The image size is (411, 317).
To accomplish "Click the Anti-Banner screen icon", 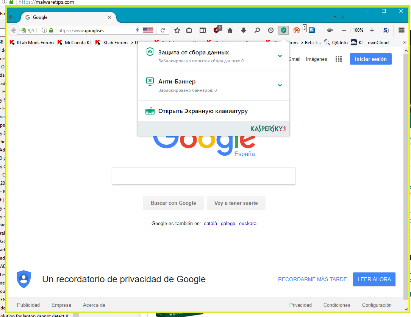I will (x=150, y=81).
